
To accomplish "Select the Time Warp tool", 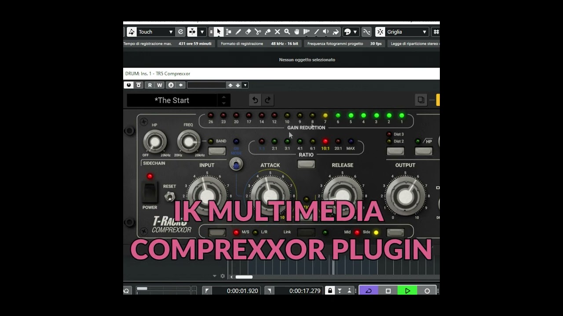I will [x=306, y=32].
